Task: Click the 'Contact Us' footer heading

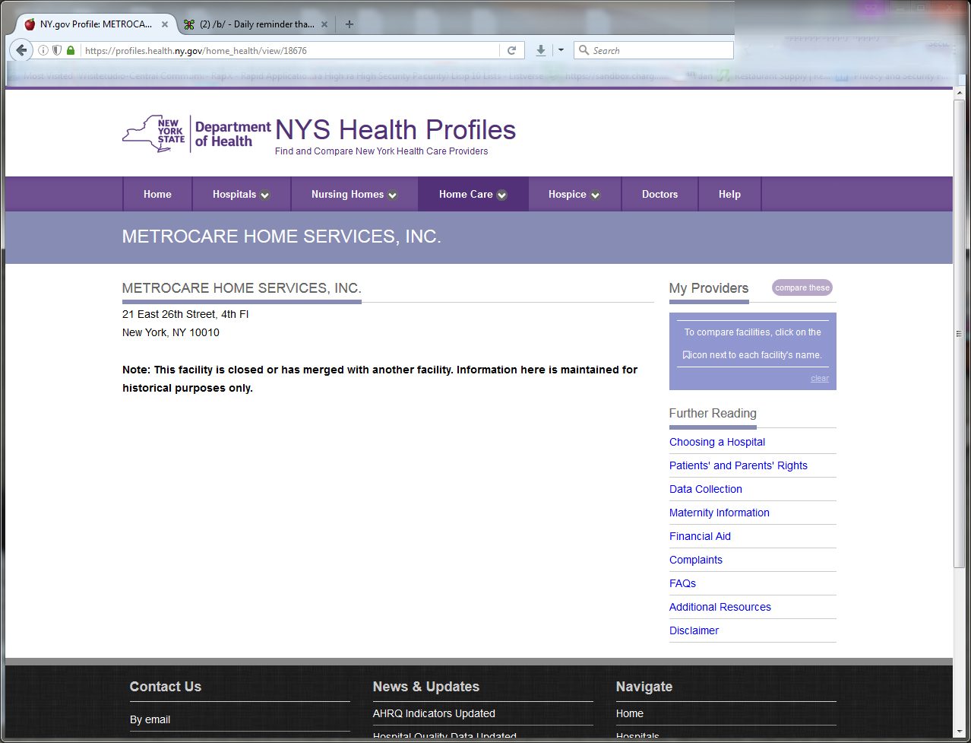Action: pyautogui.click(x=166, y=687)
